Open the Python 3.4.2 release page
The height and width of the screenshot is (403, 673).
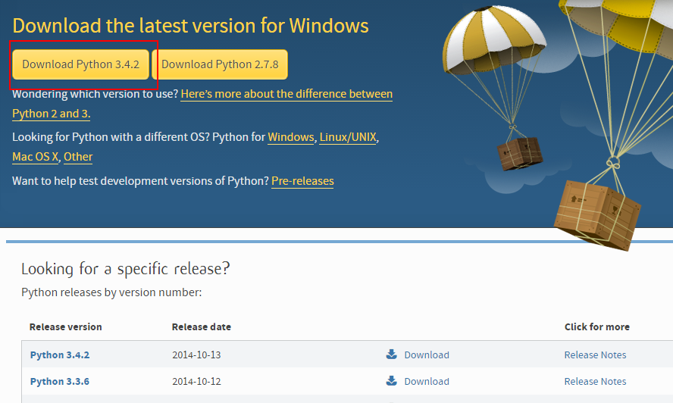pyautogui.click(x=60, y=355)
